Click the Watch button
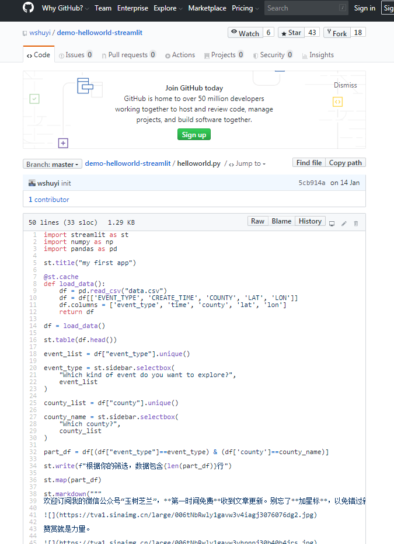The height and width of the screenshot is (544, 394). (x=245, y=33)
